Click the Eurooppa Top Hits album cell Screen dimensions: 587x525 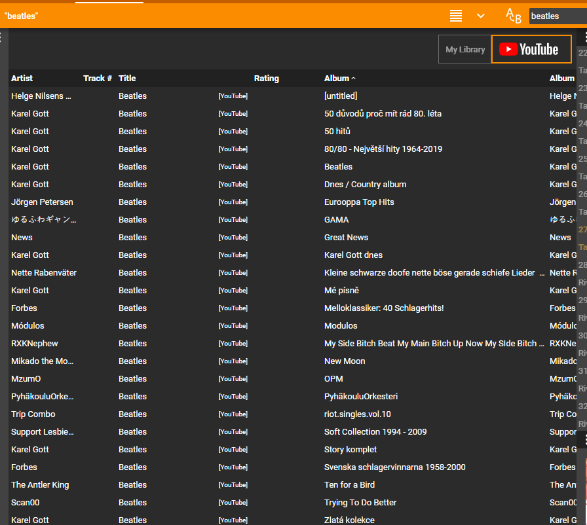tap(359, 202)
